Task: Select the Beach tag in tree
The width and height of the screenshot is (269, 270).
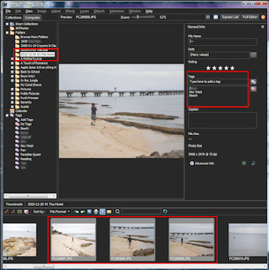Action: coord(24,128)
